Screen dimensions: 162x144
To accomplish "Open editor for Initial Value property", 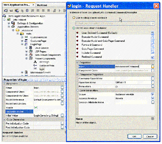I will (x=63, y=115).
